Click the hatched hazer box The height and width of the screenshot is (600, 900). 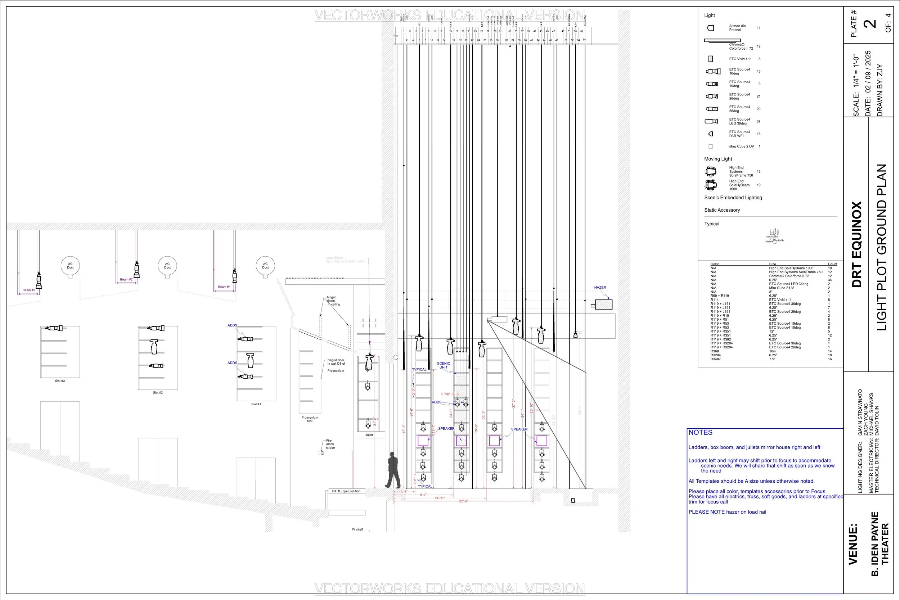pyautogui.click(x=603, y=304)
